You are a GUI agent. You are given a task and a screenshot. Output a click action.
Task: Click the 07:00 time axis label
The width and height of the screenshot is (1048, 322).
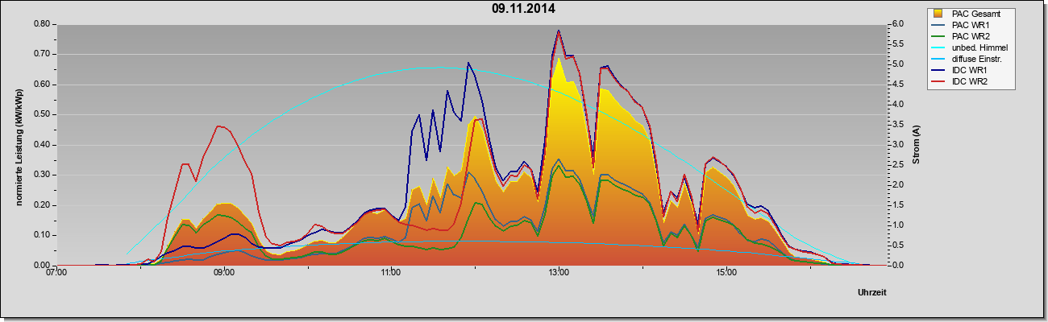coord(56,273)
